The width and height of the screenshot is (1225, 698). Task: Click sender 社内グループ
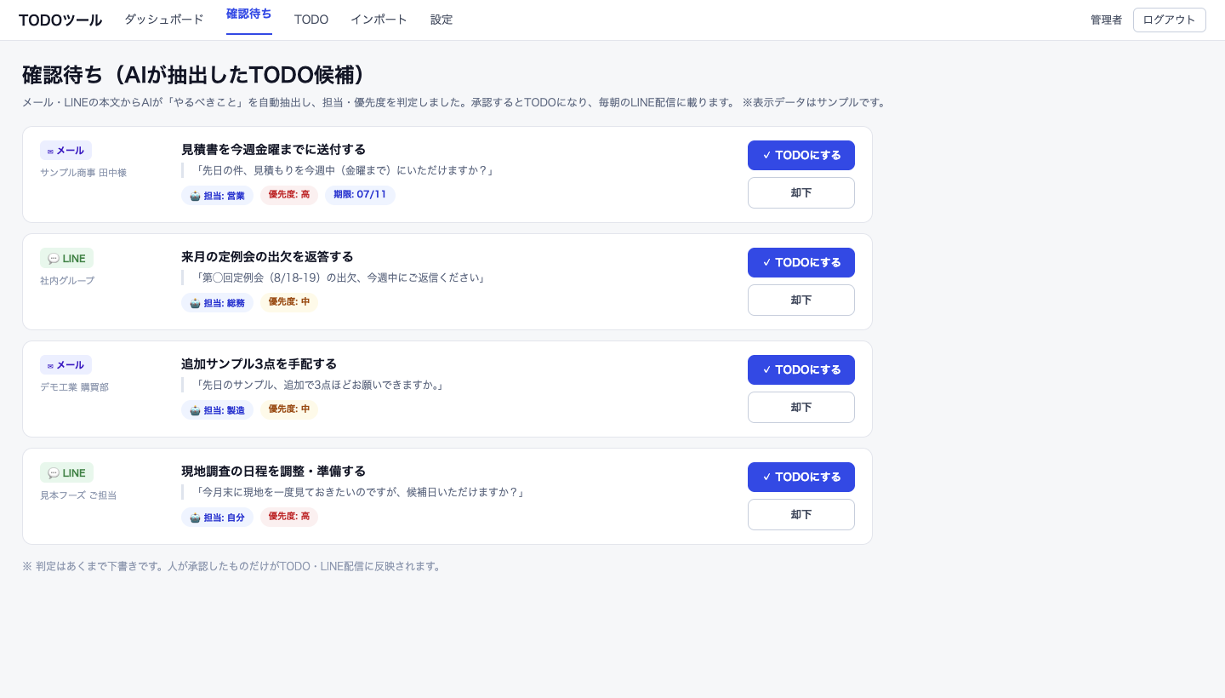[x=67, y=280]
